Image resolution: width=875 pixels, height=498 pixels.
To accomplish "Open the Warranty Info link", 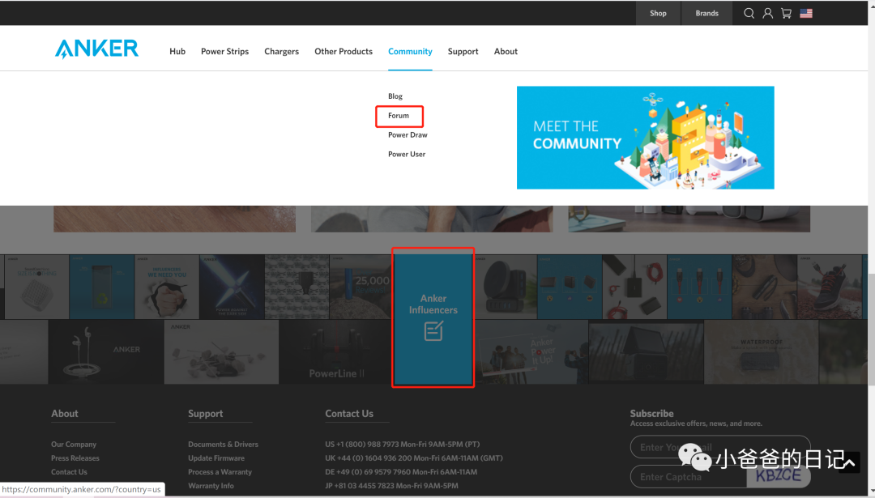I will (x=211, y=486).
